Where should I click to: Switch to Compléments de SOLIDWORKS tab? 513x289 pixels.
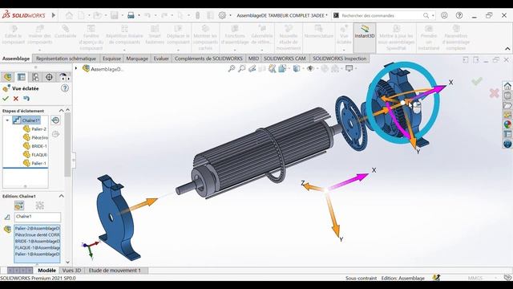208,59
